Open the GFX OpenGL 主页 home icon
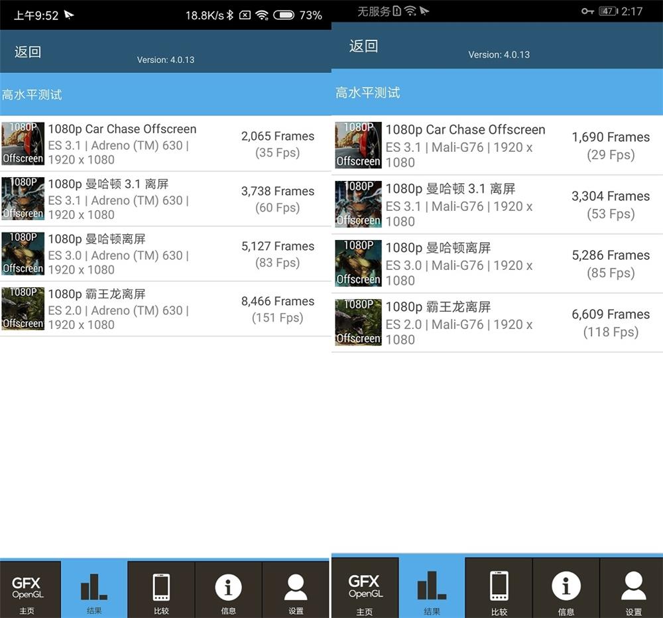663x618 pixels. (x=30, y=589)
